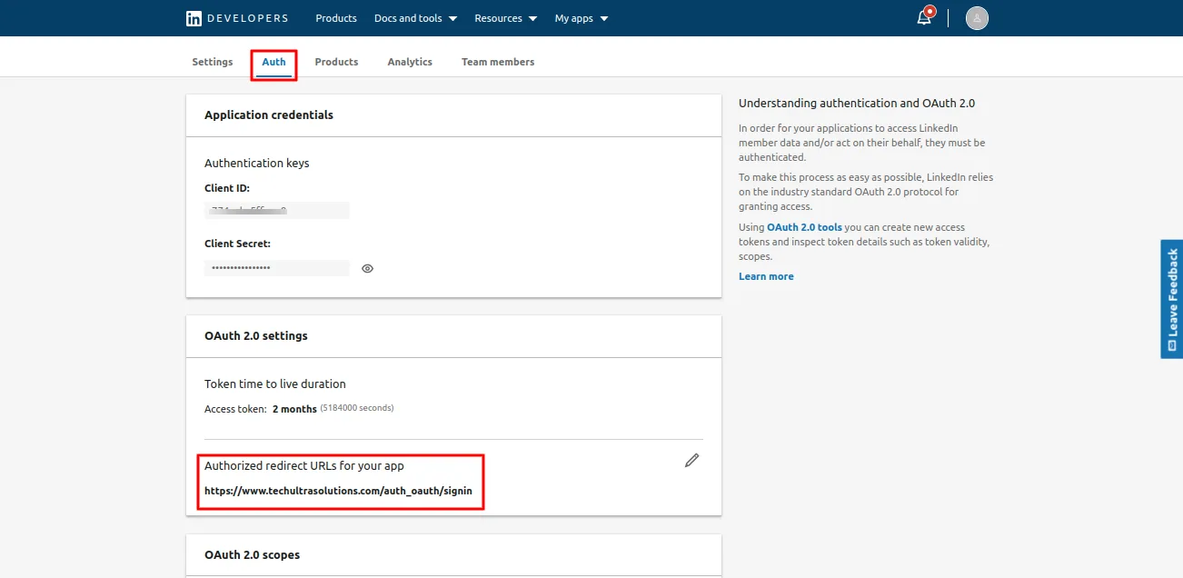Click the LinkedIn Developers logo
This screenshot has width=1183, height=578.
tap(237, 18)
